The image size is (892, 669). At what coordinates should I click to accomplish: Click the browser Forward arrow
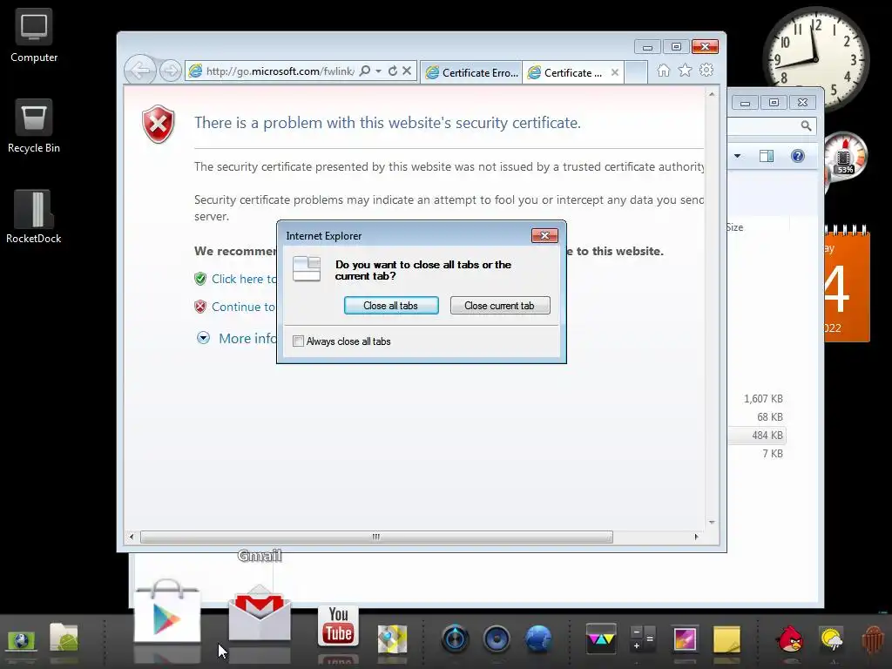(170, 71)
